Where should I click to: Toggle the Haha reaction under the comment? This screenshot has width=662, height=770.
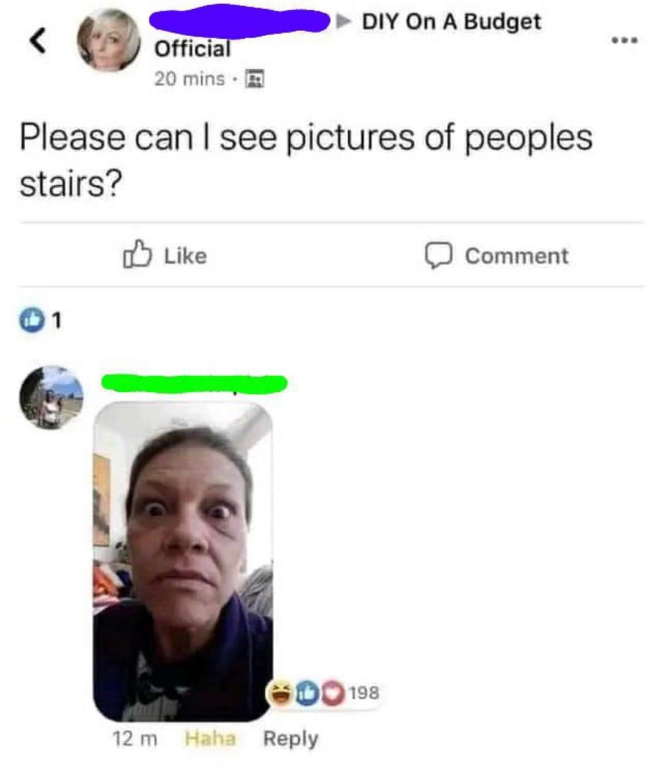click(x=210, y=739)
